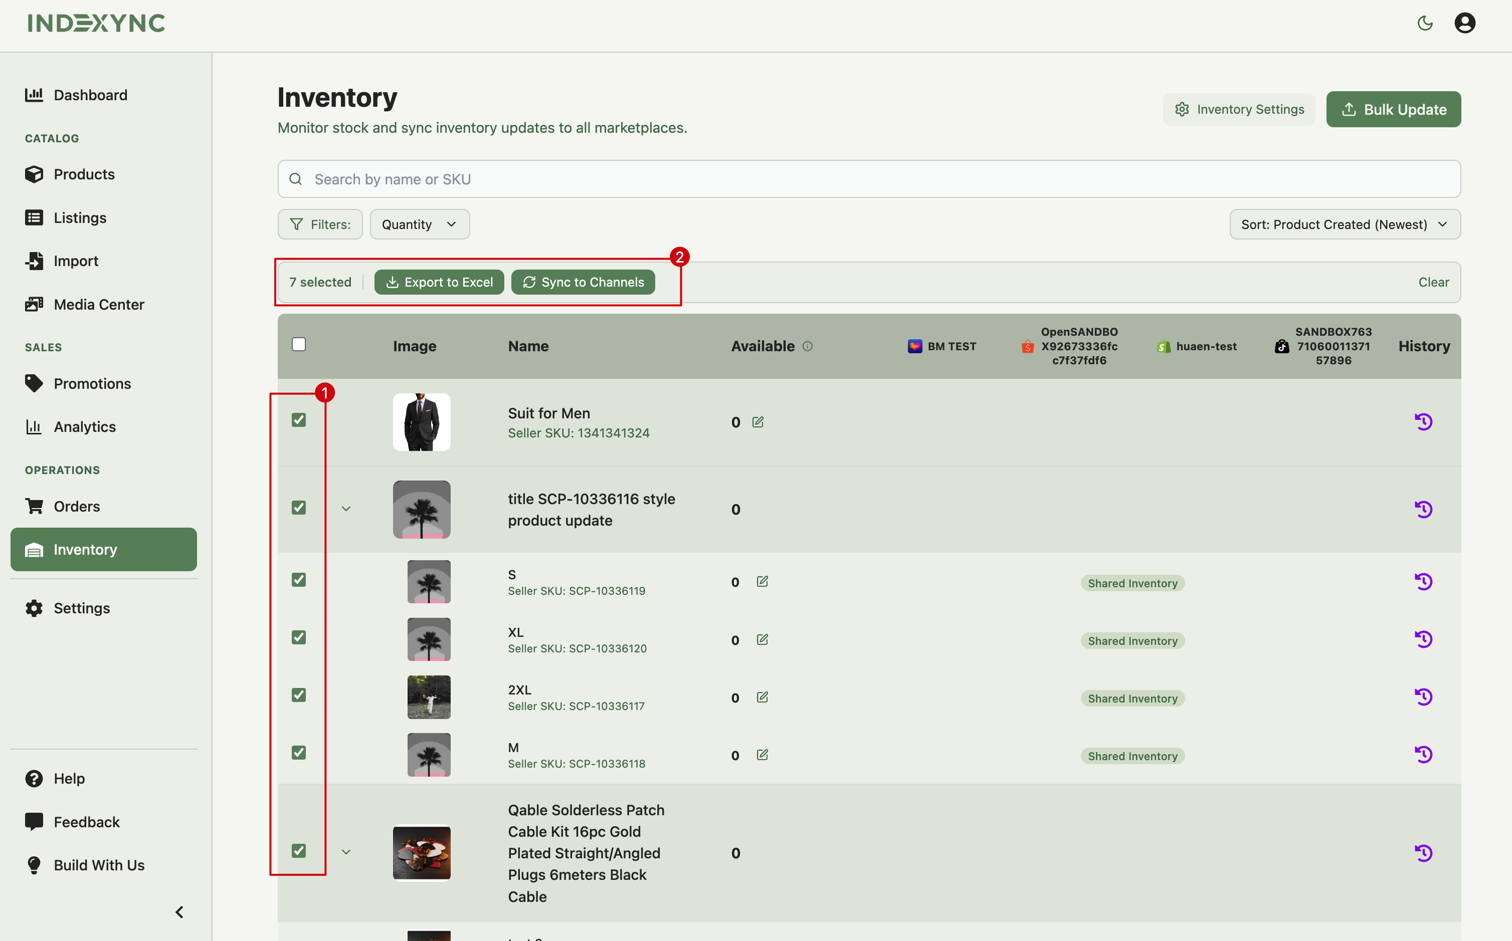Focus the Search by name or SKU field
The width and height of the screenshot is (1512, 941).
[x=869, y=179]
